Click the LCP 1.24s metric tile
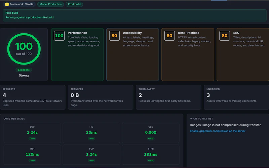This screenshot has width=269, height=168. click(x=32, y=133)
